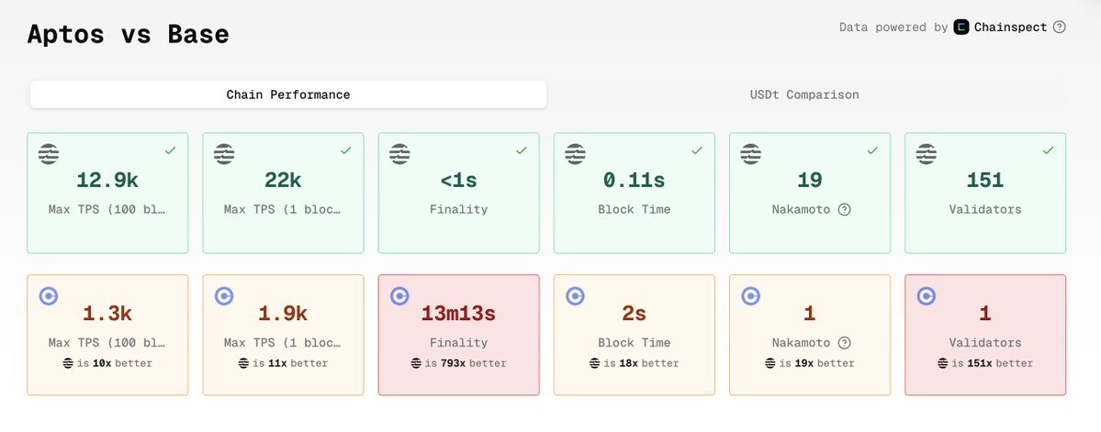
Task: Click Validators label on Base card
Action: click(x=985, y=343)
